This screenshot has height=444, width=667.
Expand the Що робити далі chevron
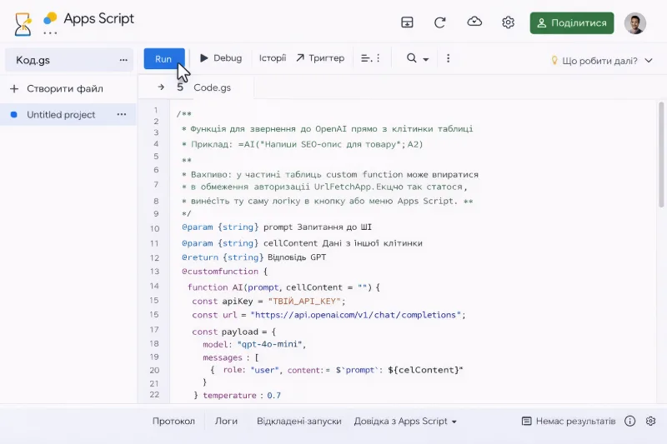(x=649, y=61)
